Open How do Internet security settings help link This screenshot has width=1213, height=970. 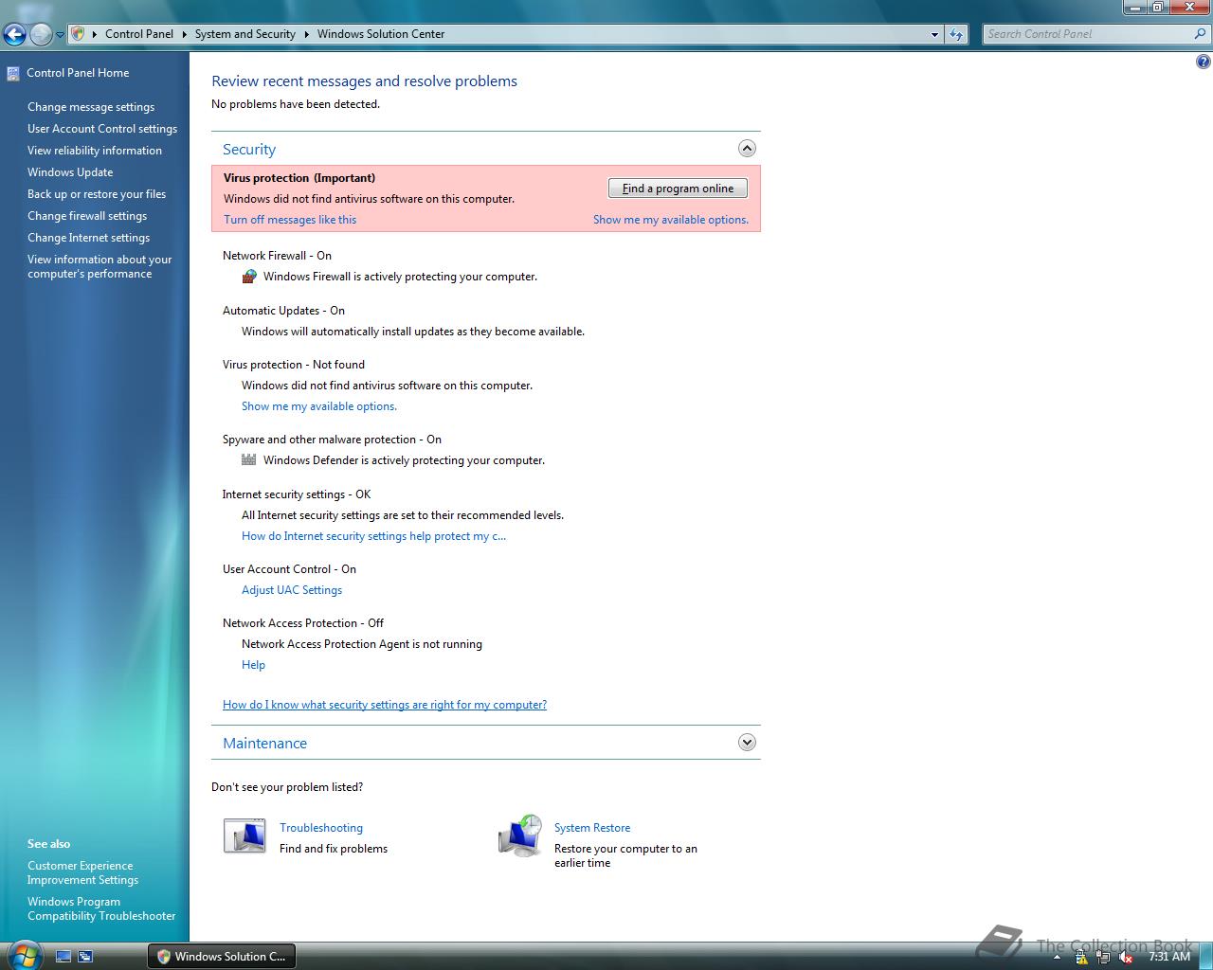coord(373,536)
